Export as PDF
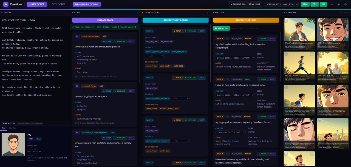Image resolution: width=351 pixels, height=167 pixels. pos(315,4)
